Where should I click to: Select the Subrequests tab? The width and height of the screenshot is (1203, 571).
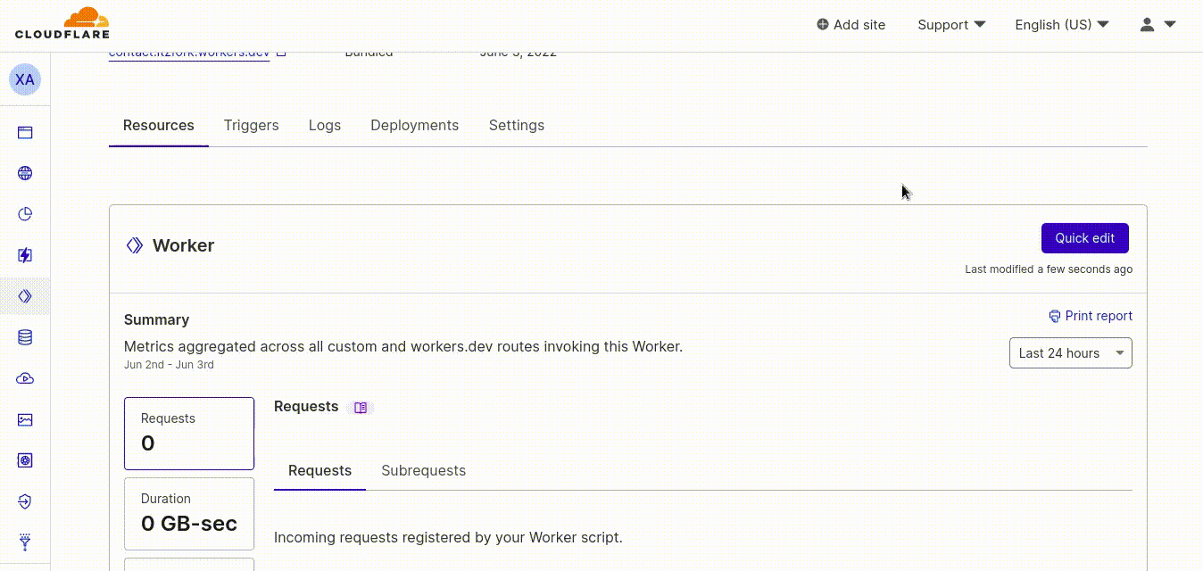coord(423,470)
